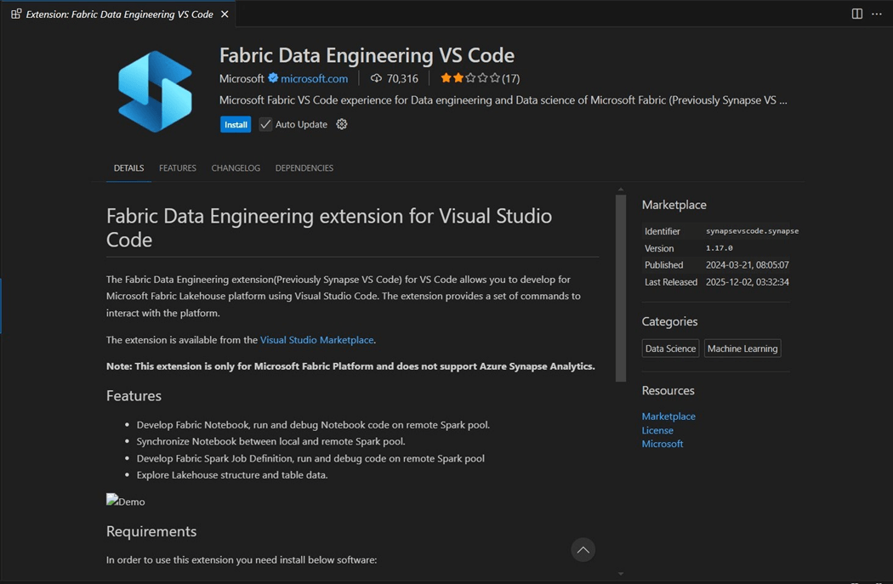
Task: Click the details pane vertical scrollbar
Action: (x=621, y=289)
